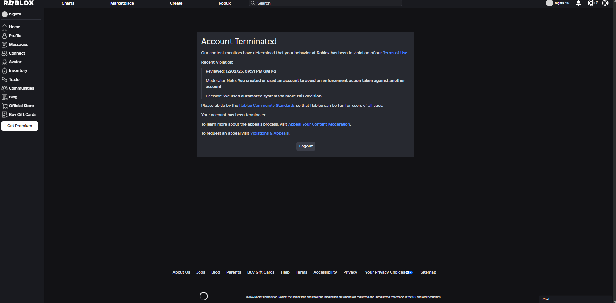Click into the Search field
Image resolution: width=616 pixels, height=303 pixels.
coord(325,3)
